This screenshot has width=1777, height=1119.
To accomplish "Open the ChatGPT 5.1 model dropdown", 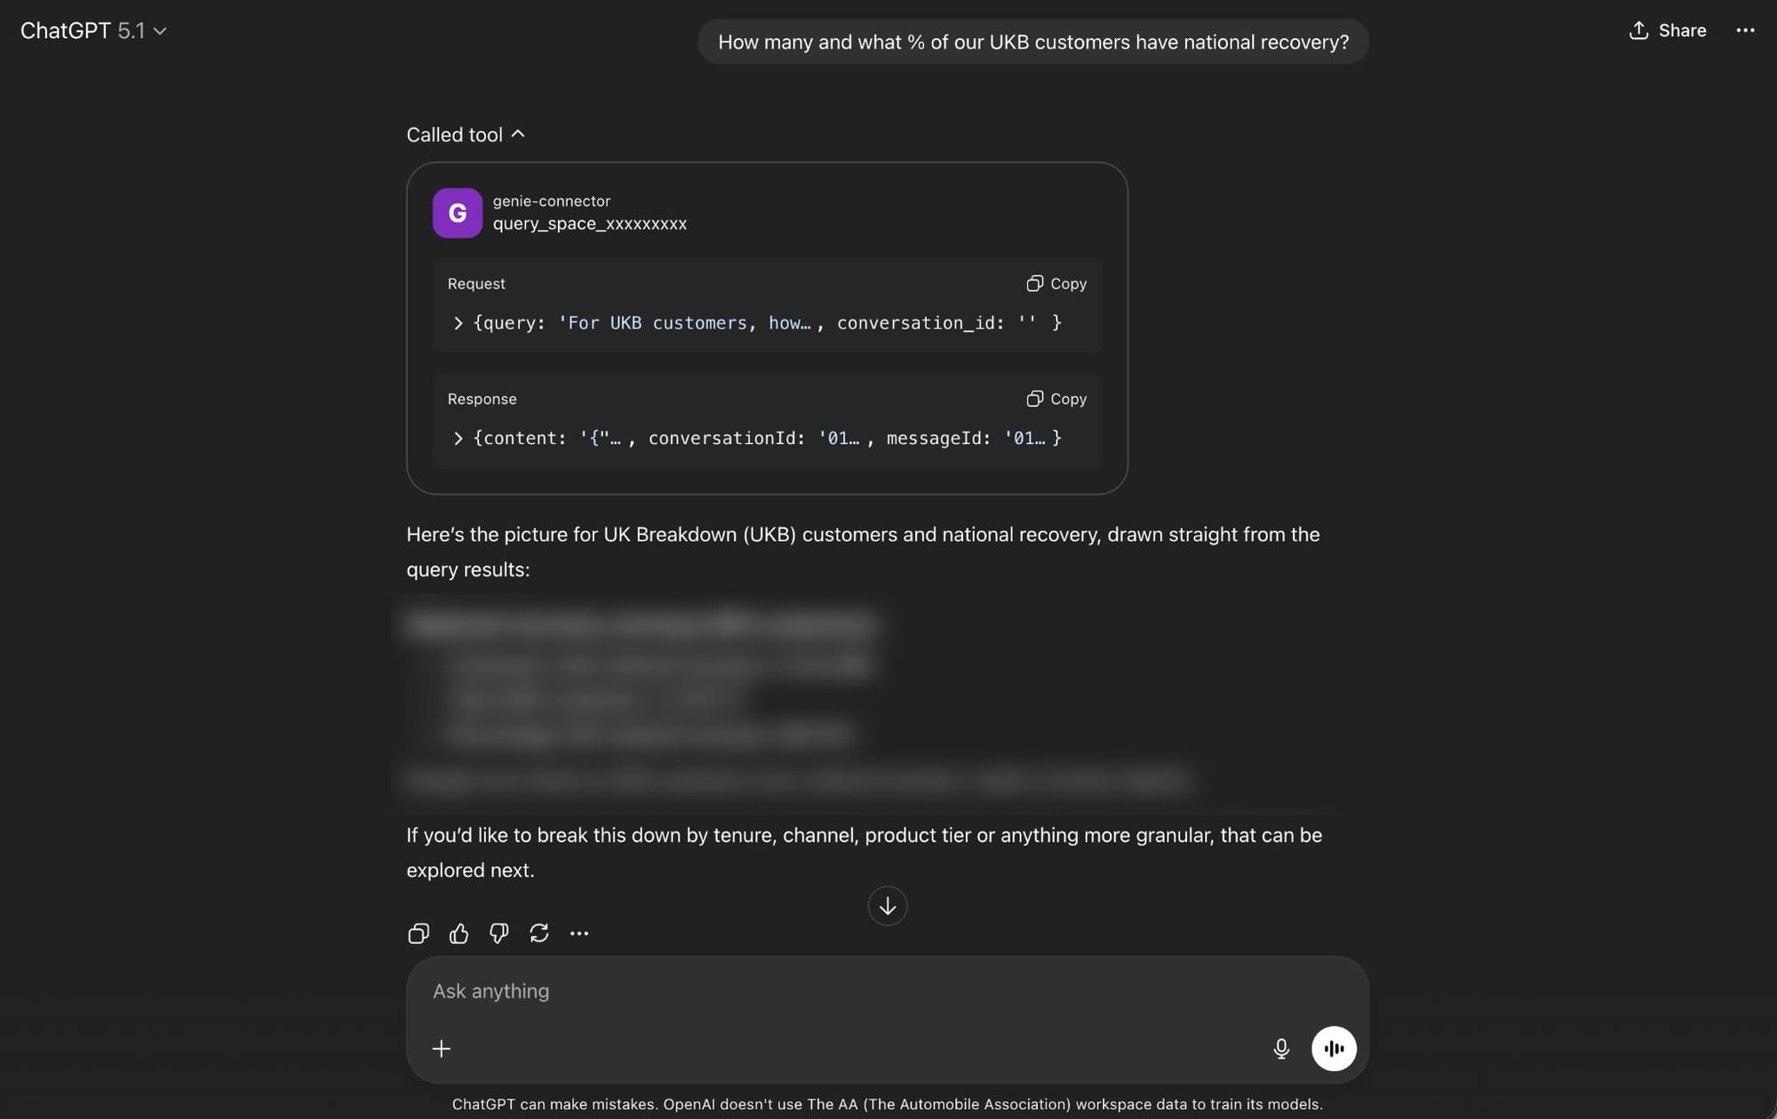I will 93,31.
